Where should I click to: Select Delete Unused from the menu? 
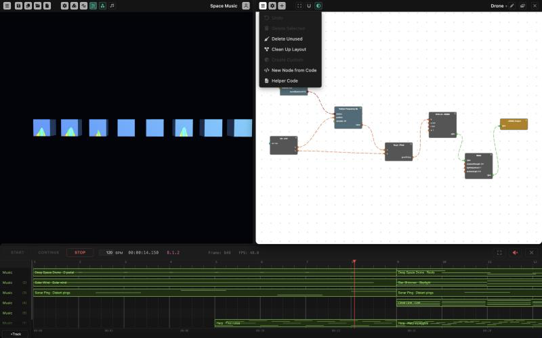click(x=291, y=39)
